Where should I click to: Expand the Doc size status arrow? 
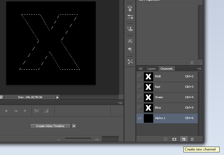(58, 97)
